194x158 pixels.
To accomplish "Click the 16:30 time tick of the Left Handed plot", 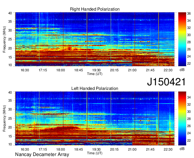I will pos(25,149).
